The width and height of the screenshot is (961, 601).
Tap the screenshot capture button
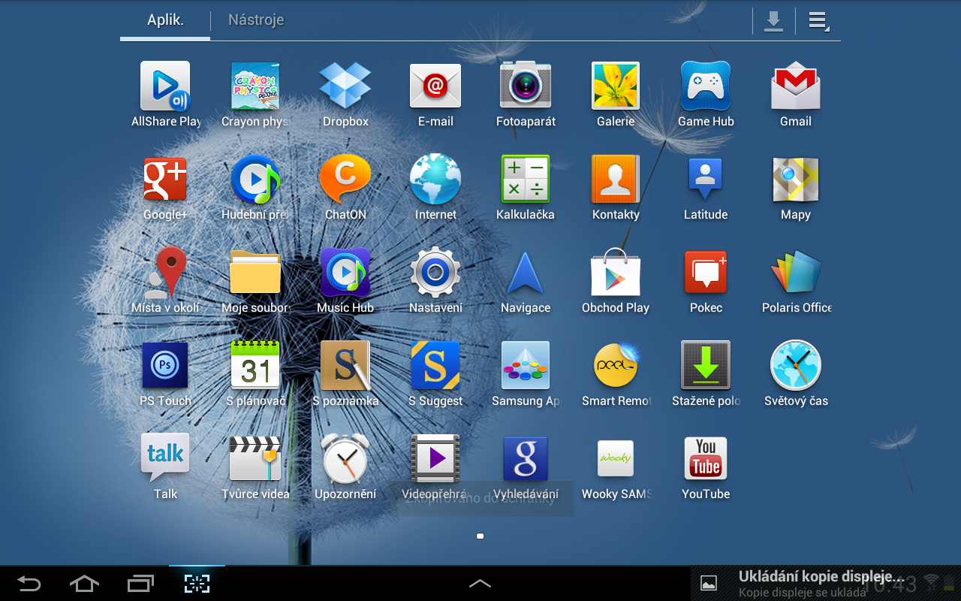tap(197, 584)
